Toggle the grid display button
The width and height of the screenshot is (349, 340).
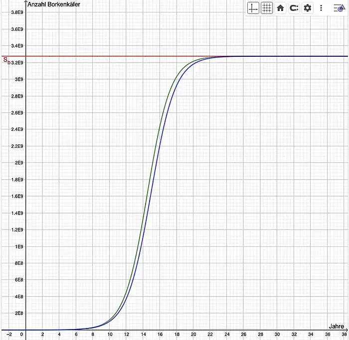(x=267, y=8)
